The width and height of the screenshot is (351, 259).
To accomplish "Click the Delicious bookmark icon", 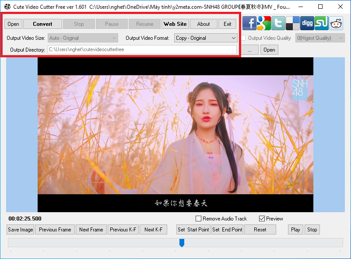I will (x=293, y=23).
